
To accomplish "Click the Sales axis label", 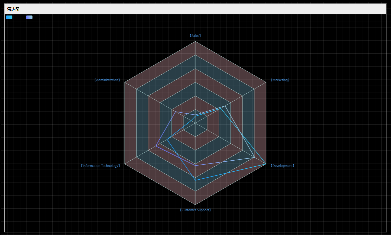I will pos(195,36).
